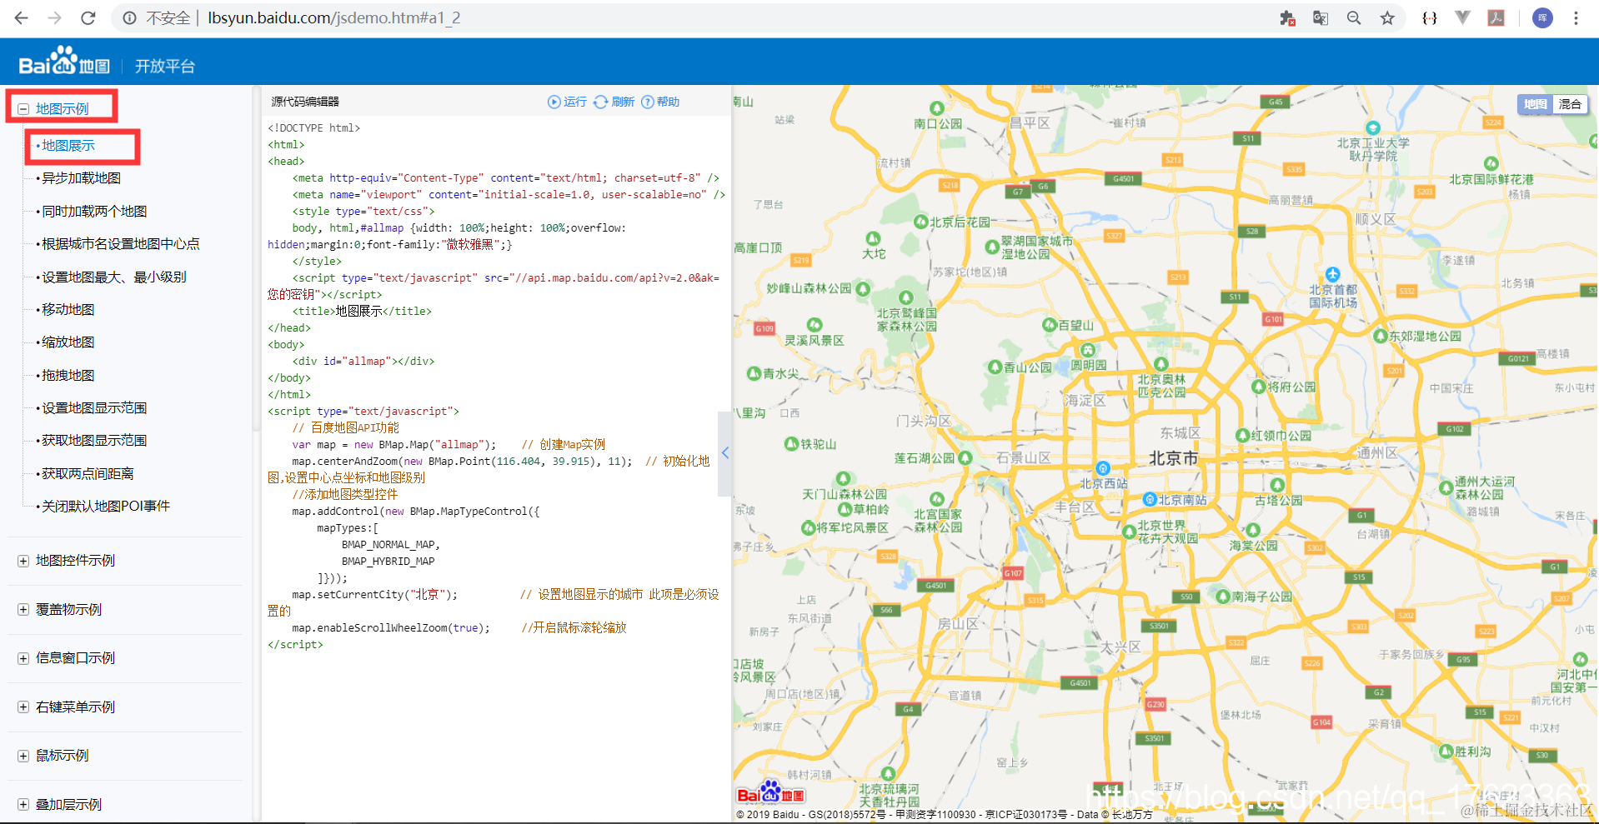
Task: Reload the page with the refresh icon
Action: (88, 17)
